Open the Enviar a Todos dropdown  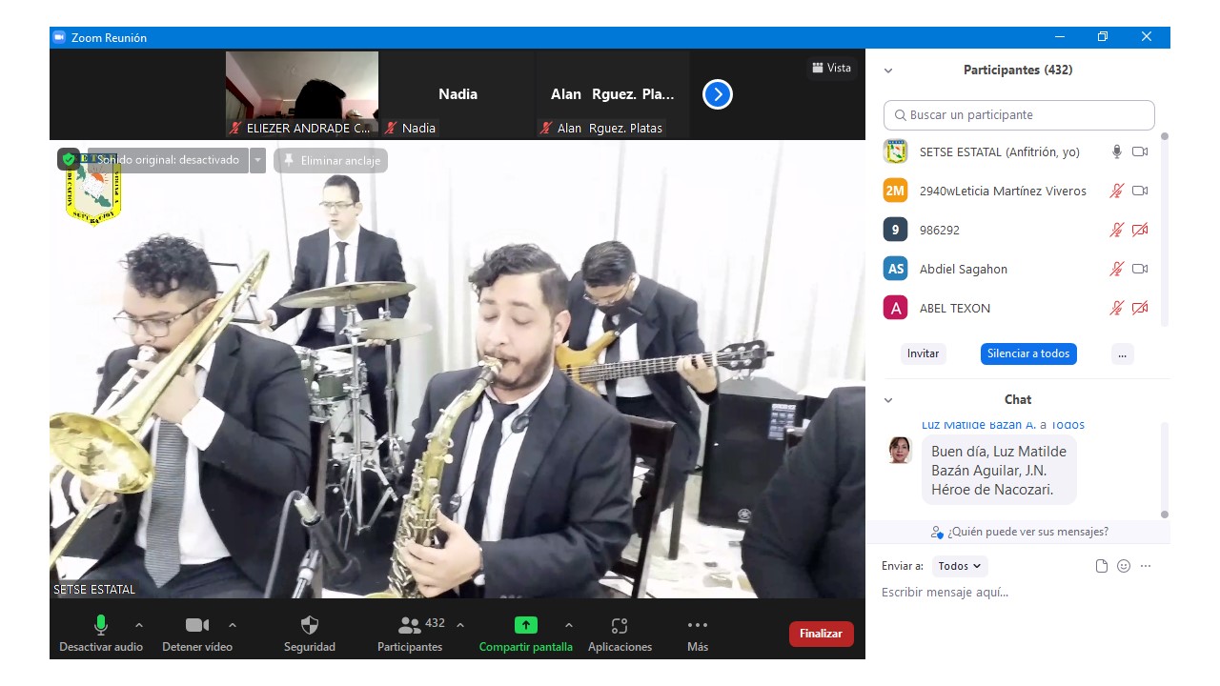pos(959,566)
